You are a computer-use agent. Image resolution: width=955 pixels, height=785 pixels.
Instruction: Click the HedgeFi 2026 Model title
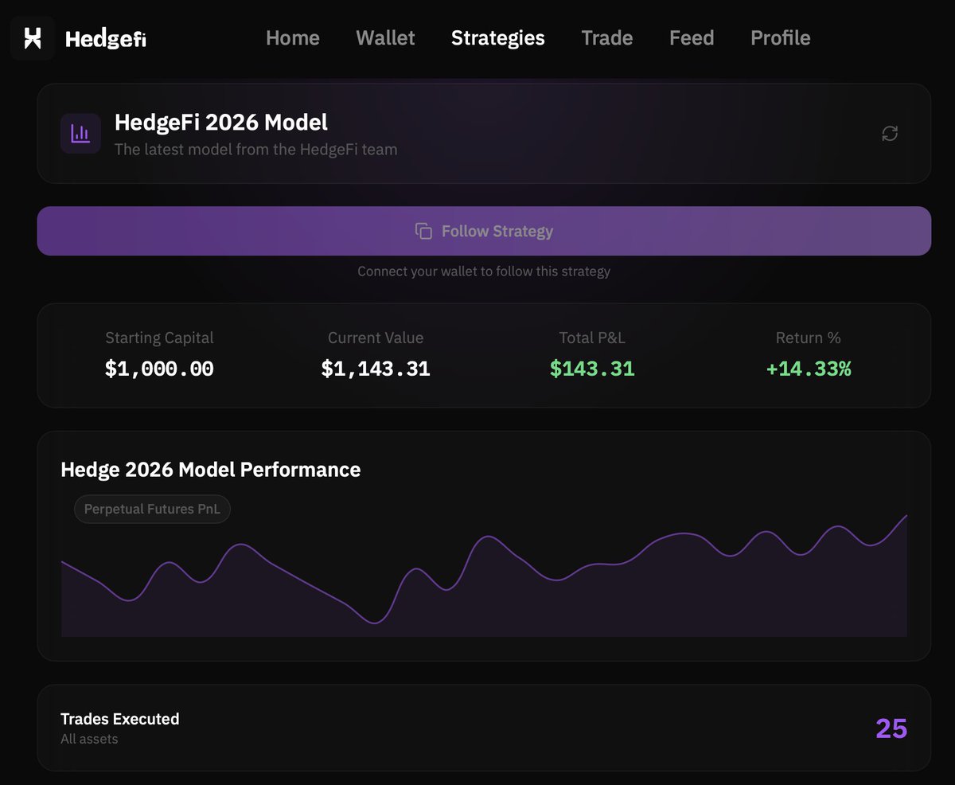(x=221, y=123)
